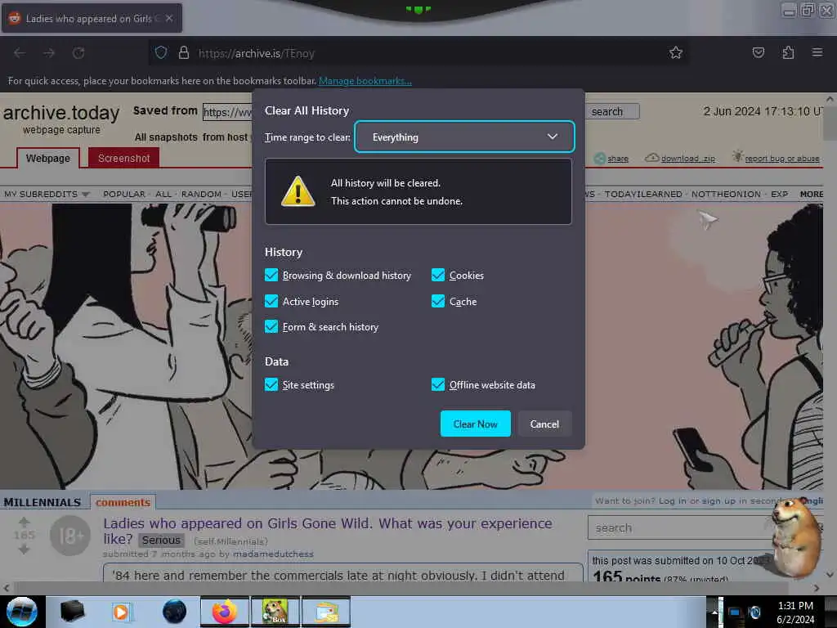Open TODAYILEARNED subreddit link

pyautogui.click(x=643, y=194)
